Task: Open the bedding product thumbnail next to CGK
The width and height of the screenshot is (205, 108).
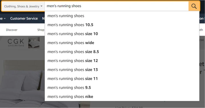Action: (x=34, y=42)
